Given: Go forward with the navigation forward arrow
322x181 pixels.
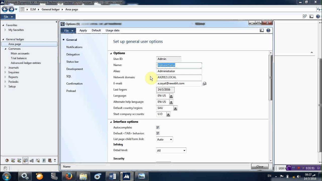Looking at the screenshot, I should (11, 9).
